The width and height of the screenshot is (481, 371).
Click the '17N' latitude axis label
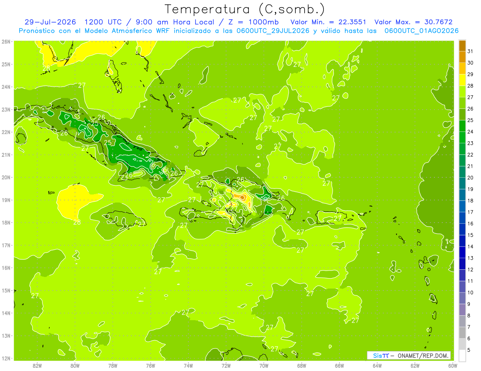tap(6, 245)
